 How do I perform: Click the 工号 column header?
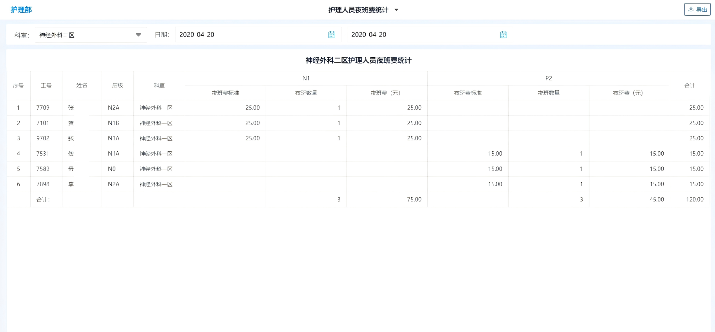click(46, 85)
